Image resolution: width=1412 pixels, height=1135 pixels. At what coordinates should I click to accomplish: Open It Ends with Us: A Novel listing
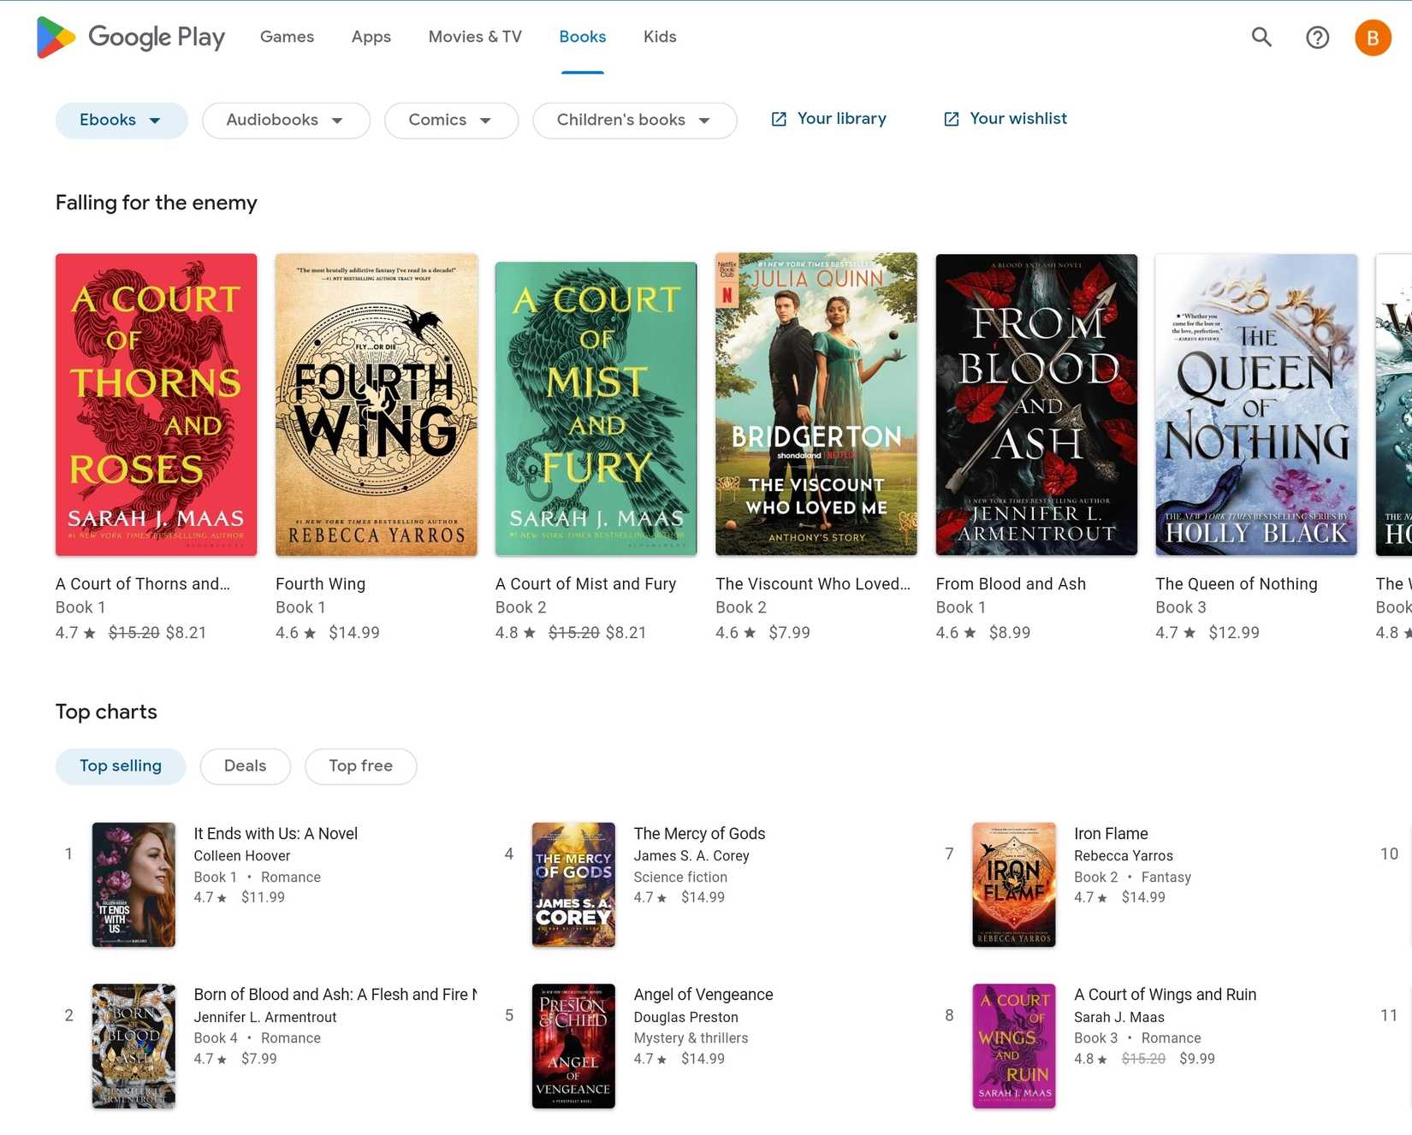tap(276, 833)
